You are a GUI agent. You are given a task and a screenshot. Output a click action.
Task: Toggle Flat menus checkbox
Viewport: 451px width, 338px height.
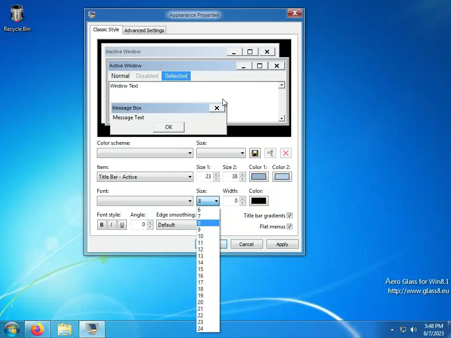pyautogui.click(x=290, y=227)
